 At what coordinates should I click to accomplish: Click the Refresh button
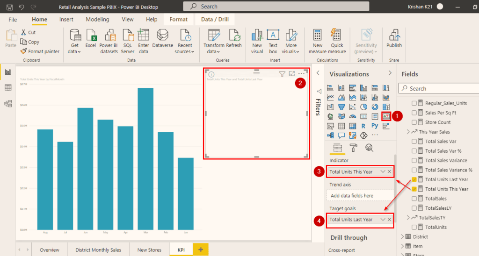tap(234, 39)
